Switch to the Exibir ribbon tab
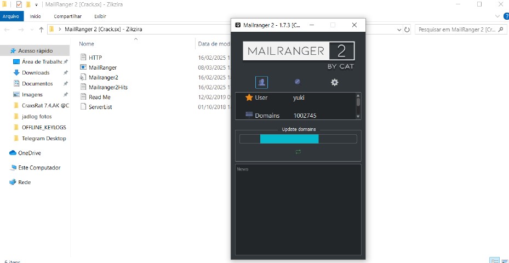The height and width of the screenshot is (263, 509). (x=100, y=16)
